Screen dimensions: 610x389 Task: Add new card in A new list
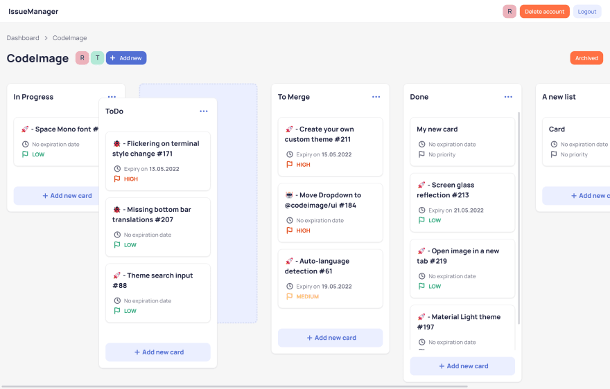[x=576, y=196]
